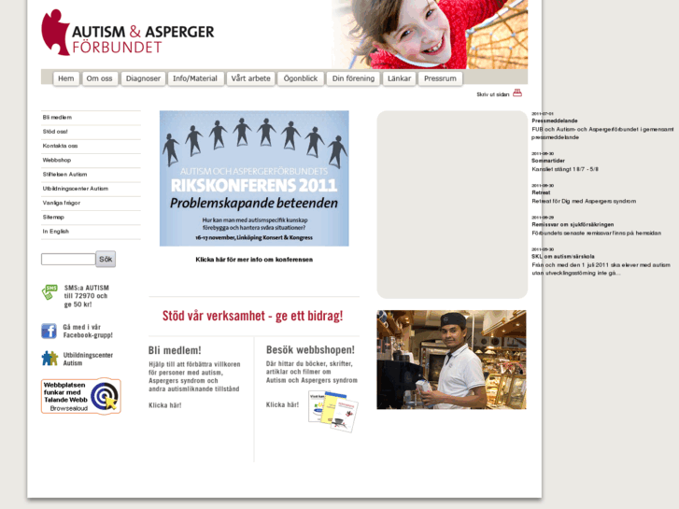
Task: Select the Din förening tab
Action: pyautogui.click(x=353, y=78)
